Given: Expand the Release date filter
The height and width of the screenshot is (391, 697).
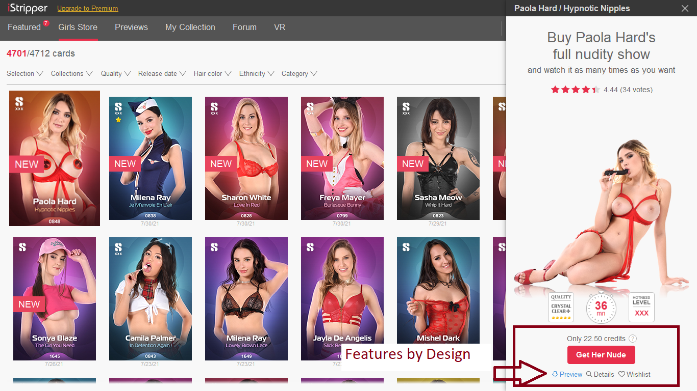Looking at the screenshot, I should [x=162, y=73].
